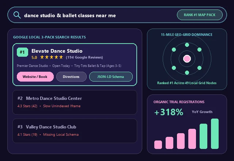Image resolution: width=234 pixels, height=161 pixels.
Task: Click the magnifying glass search icon
Action: (x=17, y=15)
